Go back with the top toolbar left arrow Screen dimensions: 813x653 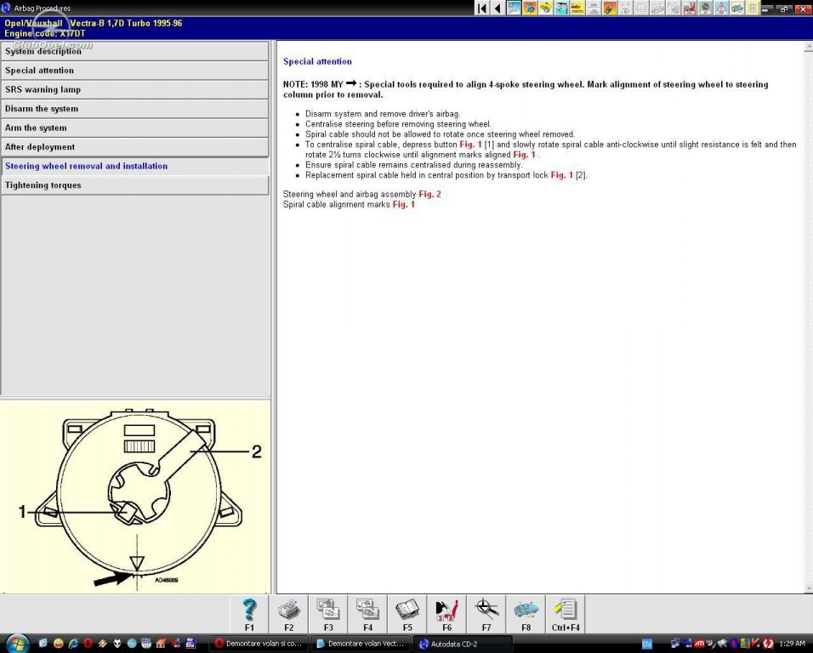tap(497, 8)
